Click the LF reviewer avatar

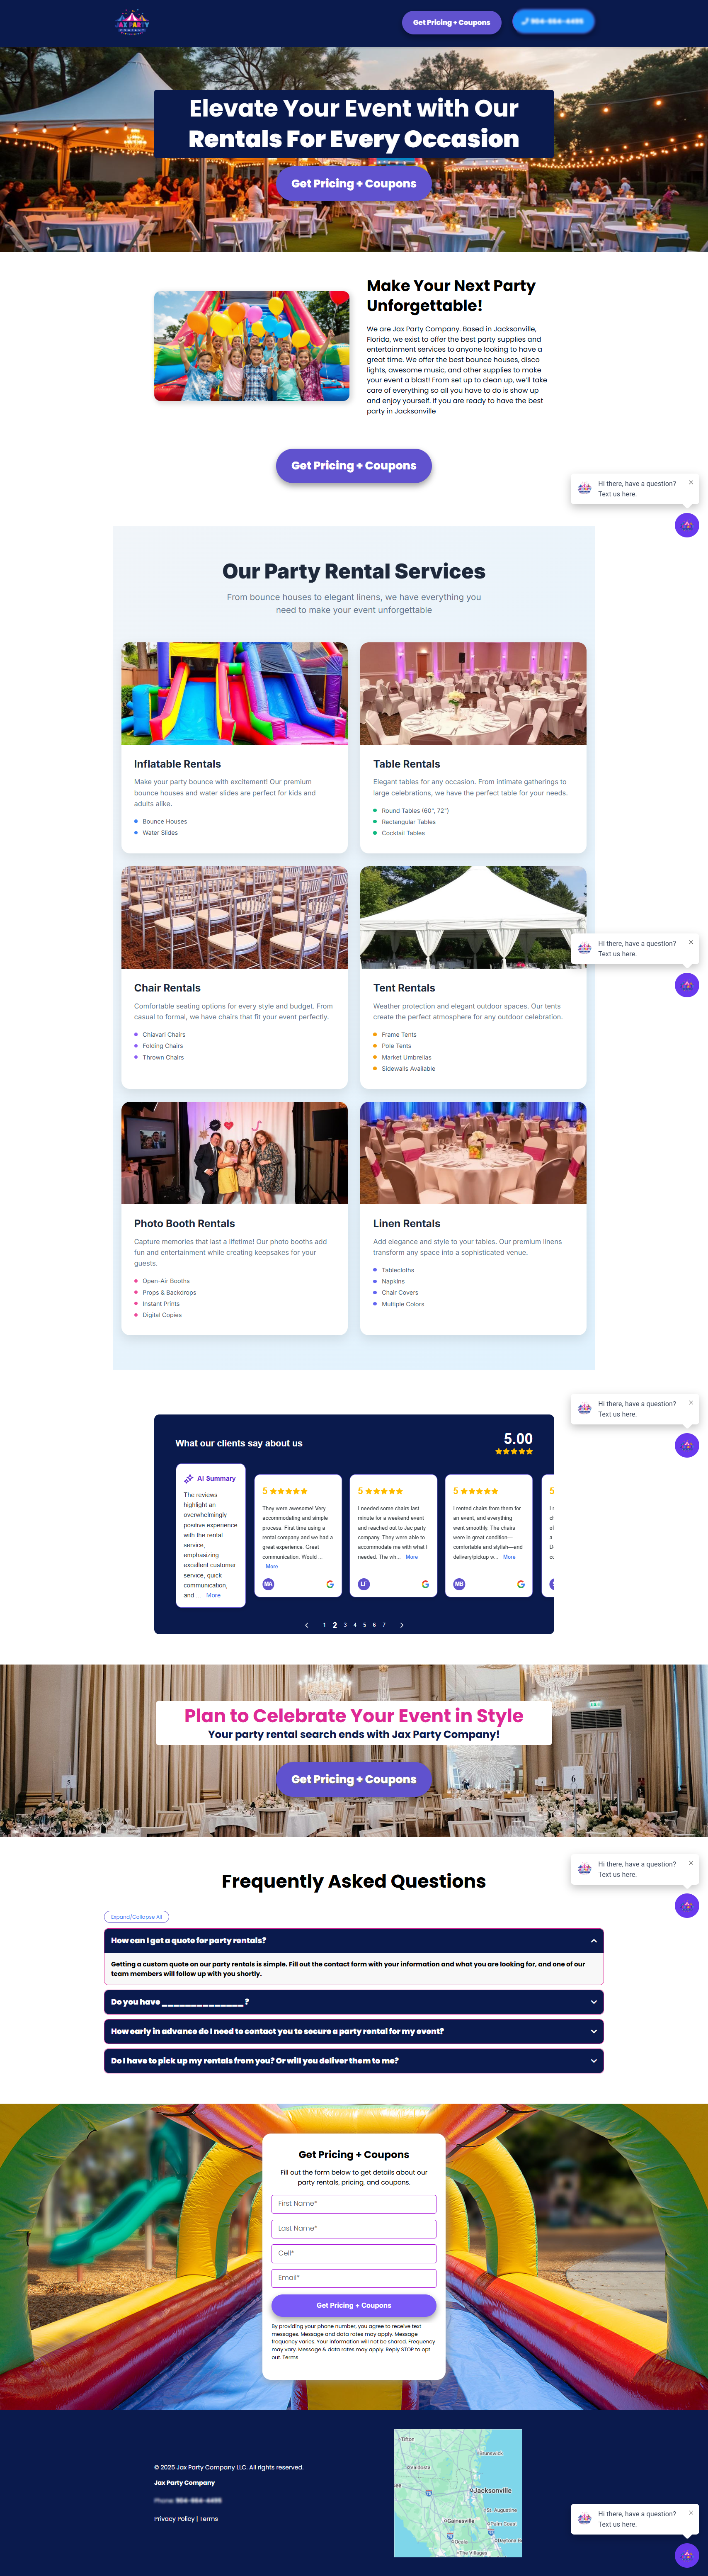tap(364, 1584)
